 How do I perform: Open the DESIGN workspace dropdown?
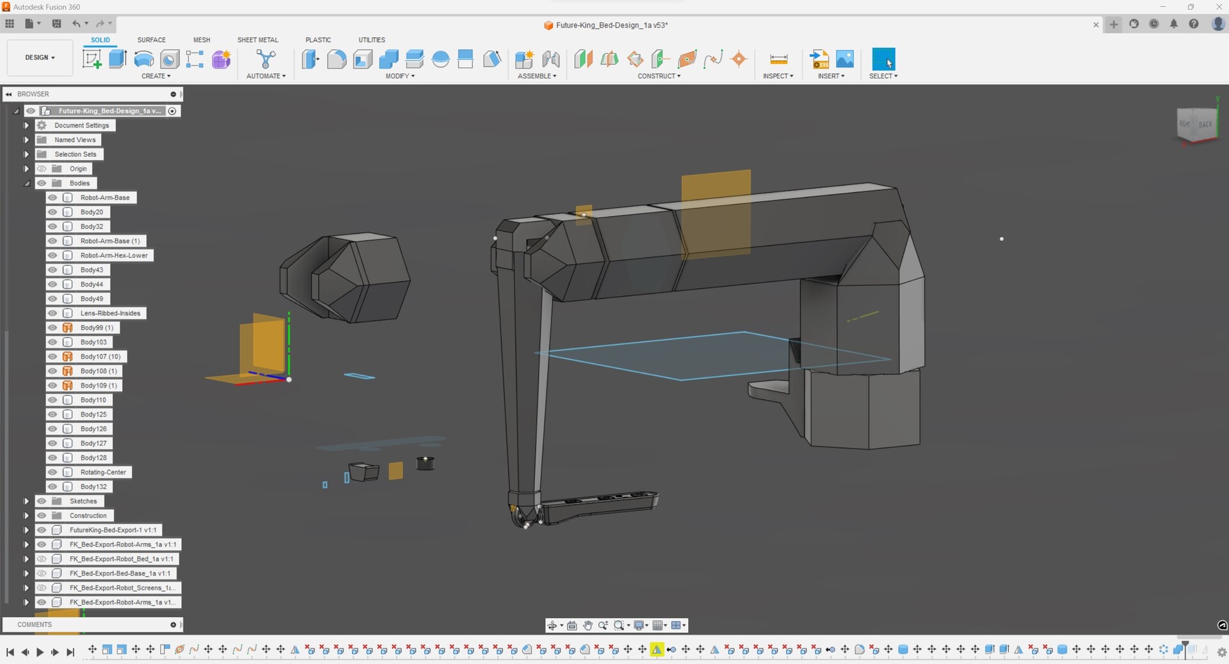coord(40,58)
